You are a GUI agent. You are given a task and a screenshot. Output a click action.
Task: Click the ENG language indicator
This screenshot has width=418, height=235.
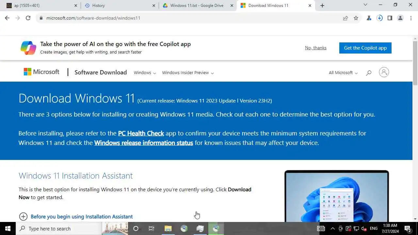(374, 228)
